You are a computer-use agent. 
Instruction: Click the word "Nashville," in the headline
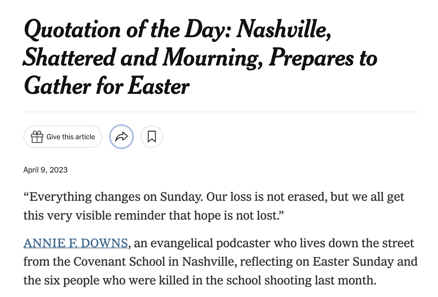coord(284,29)
